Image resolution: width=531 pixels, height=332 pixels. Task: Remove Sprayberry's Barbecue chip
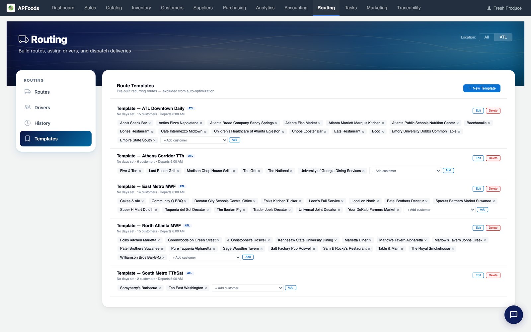[160, 288]
